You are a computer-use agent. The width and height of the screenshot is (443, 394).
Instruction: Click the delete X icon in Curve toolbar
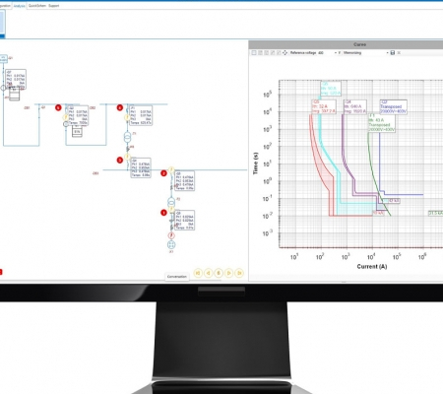[399, 53]
